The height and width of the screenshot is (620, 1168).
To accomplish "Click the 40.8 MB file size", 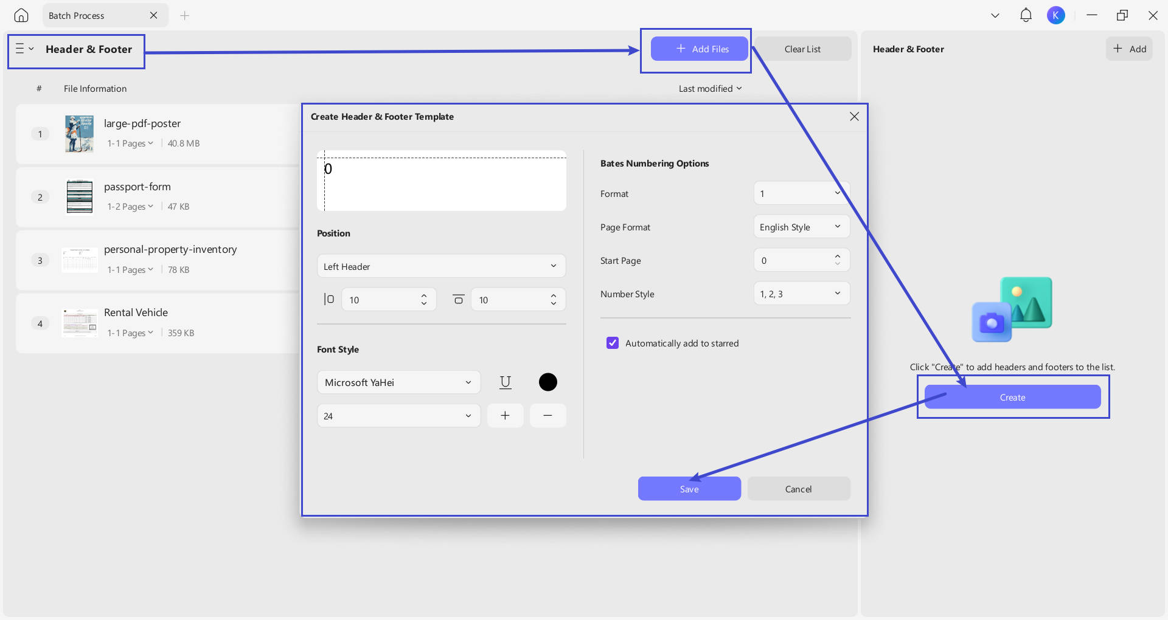I will (x=184, y=143).
